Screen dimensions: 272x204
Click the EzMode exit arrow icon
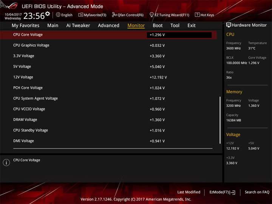point(233,192)
